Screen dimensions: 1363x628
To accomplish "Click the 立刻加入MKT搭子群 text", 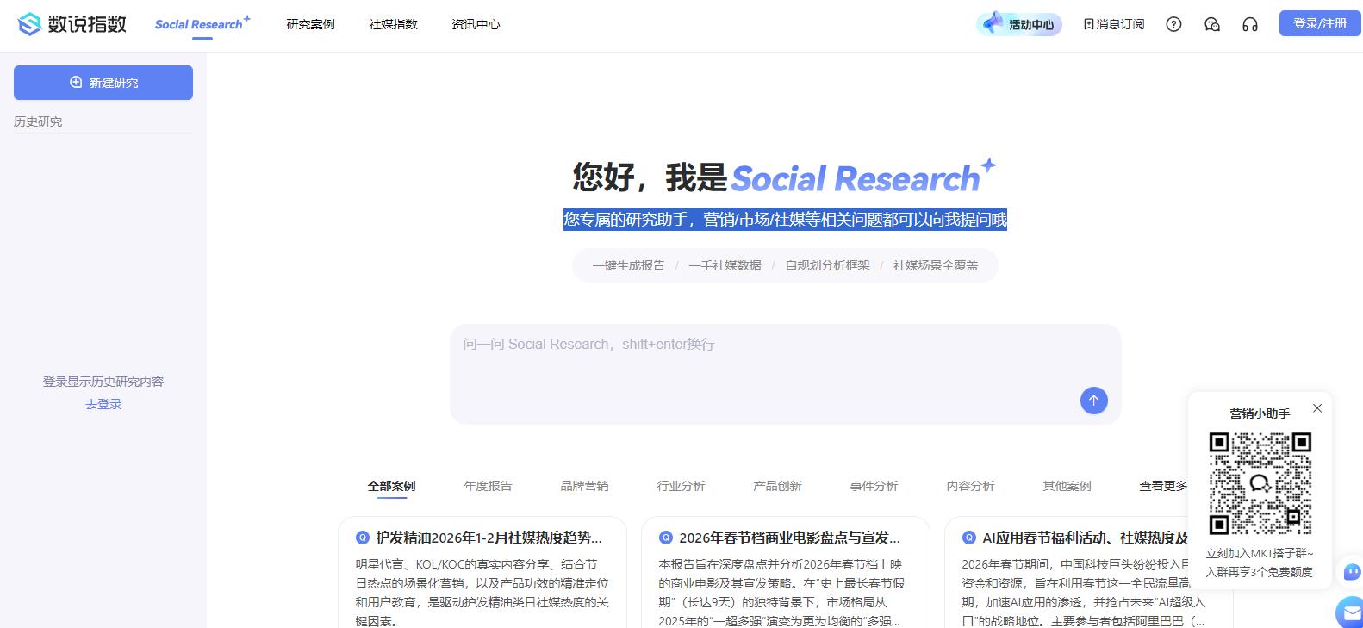I will (1260, 554).
